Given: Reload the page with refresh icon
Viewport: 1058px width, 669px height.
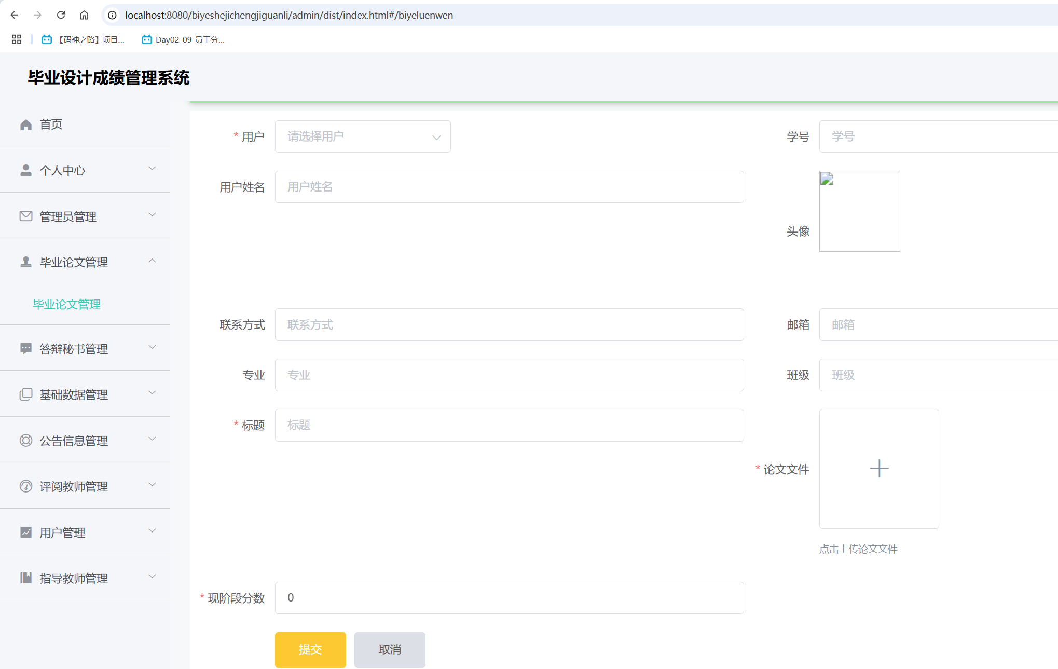Looking at the screenshot, I should (61, 15).
